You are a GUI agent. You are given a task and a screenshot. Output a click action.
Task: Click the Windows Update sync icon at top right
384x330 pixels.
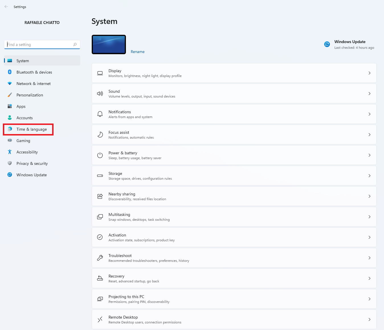click(327, 44)
